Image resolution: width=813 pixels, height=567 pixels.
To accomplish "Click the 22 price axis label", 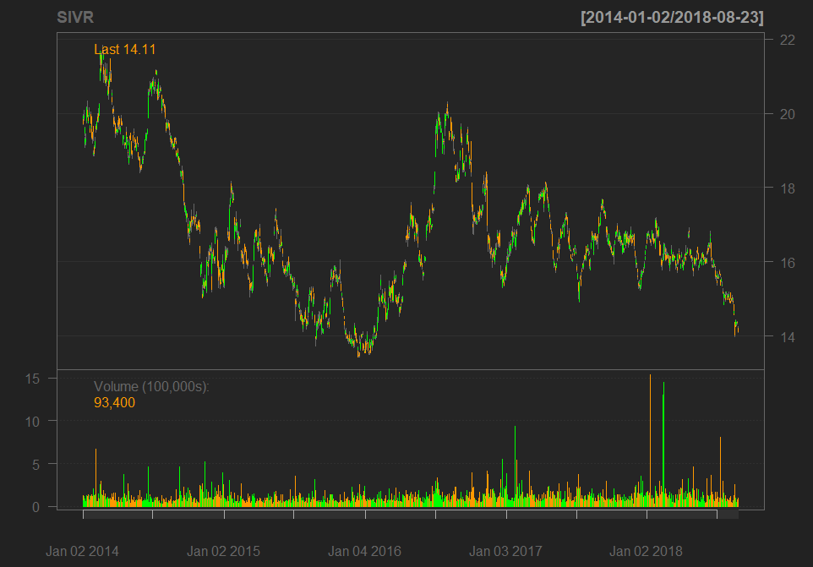I will tap(787, 40).
